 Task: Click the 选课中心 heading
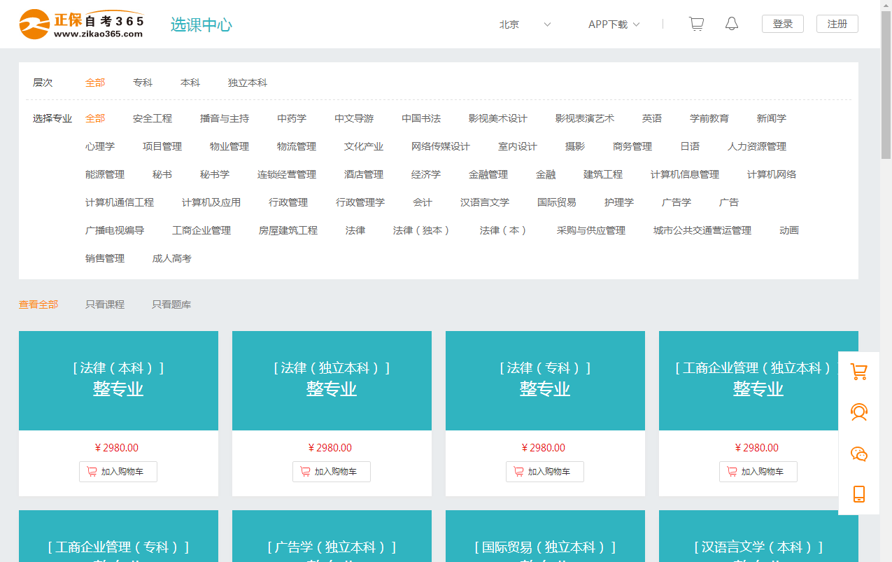pyautogui.click(x=201, y=24)
